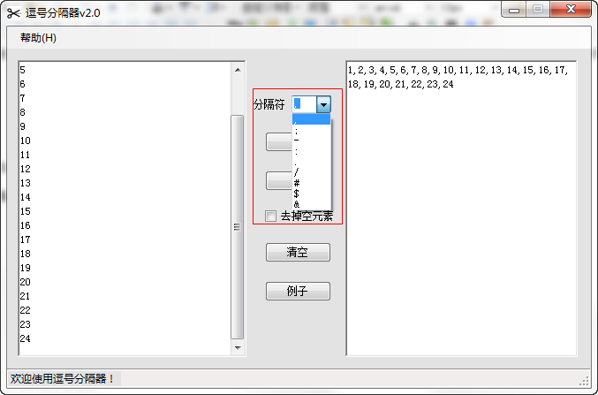Select the # separator option
The image size is (598, 395).
tap(311, 183)
